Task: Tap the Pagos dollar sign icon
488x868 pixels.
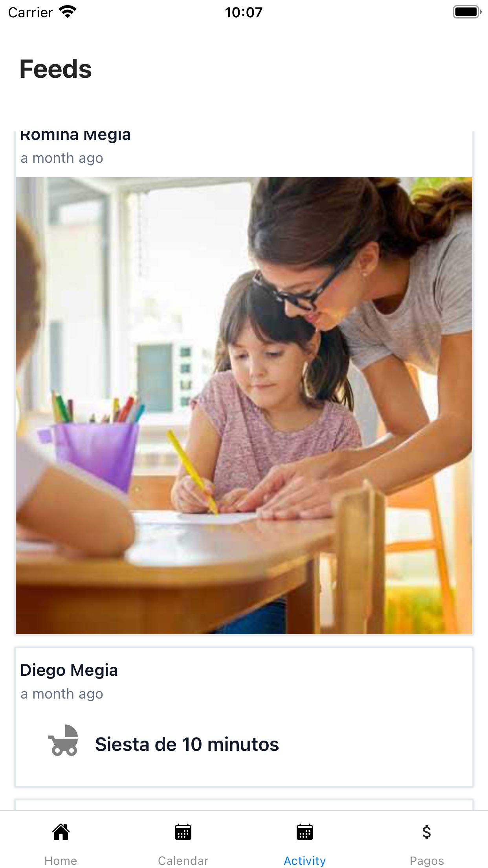Action: pos(427,832)
